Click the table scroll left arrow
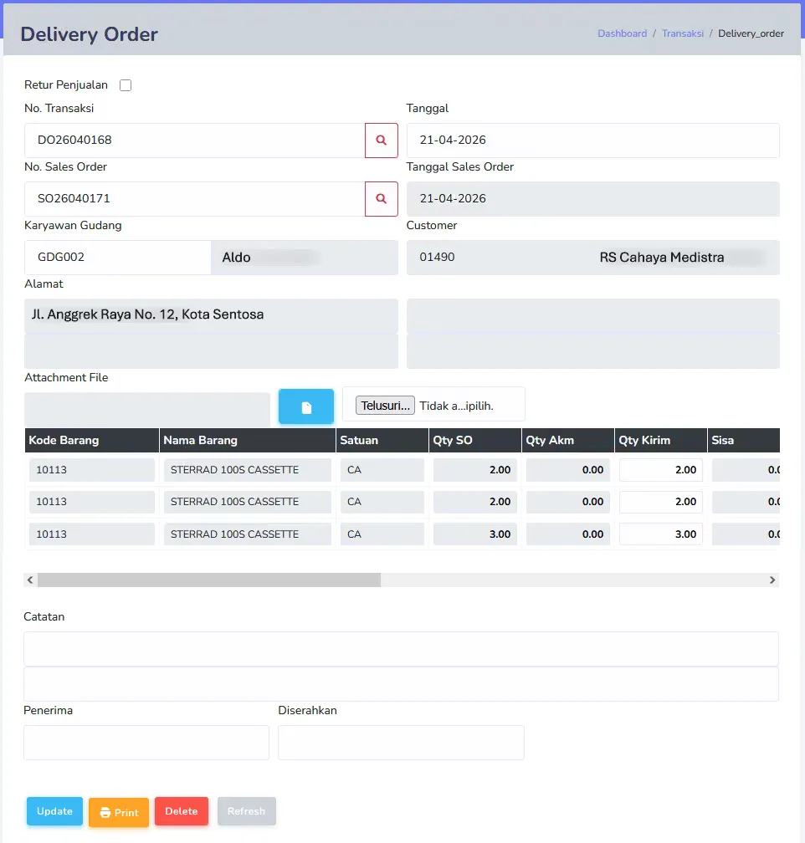 point(30,580)
